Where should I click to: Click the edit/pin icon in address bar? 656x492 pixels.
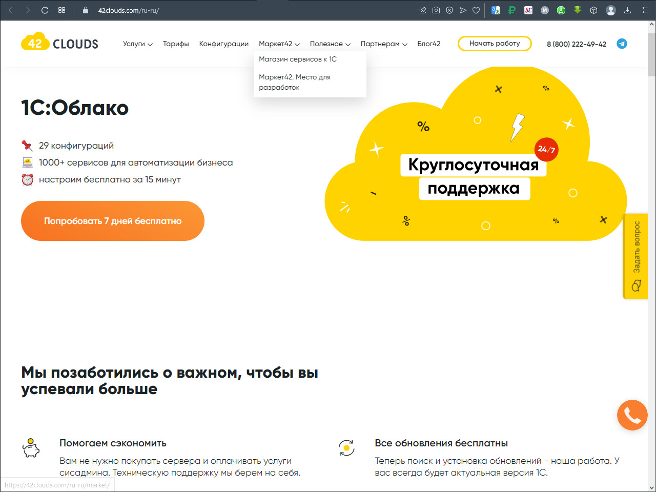pyautogui.click(x=423, y=10)
